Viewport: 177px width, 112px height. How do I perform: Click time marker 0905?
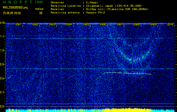click(x=86, y=24)
